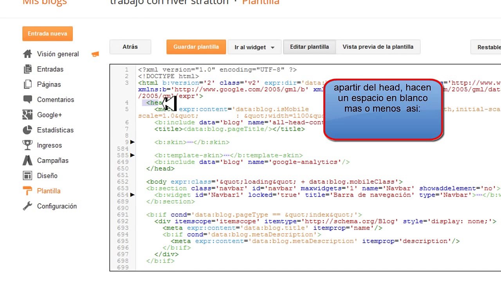This screenshot has width=501, height=281.
Task: Click the Restablecer button
Action: [486, 47]
